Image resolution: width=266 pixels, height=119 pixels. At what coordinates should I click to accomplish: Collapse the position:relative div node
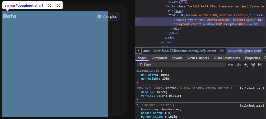pos(170,15)
